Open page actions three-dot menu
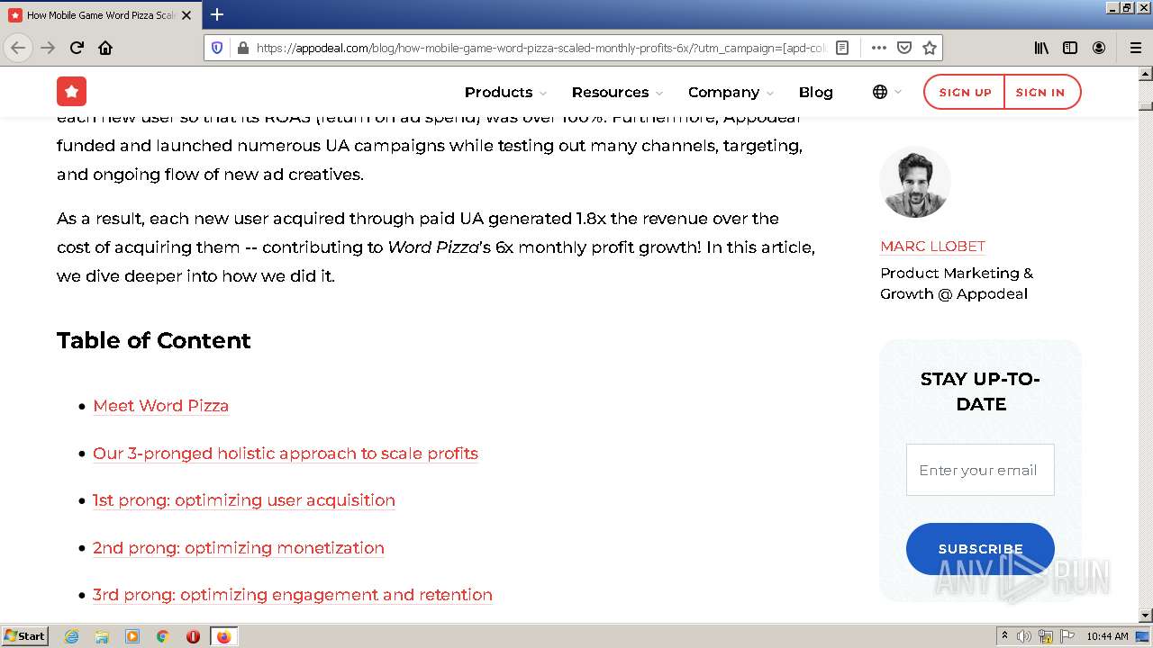Screen dimensions: 1153x648 click(x=878, y=48)
